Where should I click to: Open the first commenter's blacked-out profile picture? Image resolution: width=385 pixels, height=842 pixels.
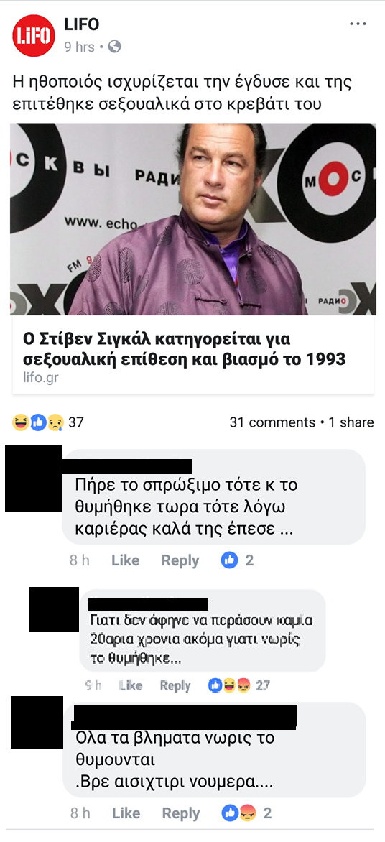tap(33, 478)
